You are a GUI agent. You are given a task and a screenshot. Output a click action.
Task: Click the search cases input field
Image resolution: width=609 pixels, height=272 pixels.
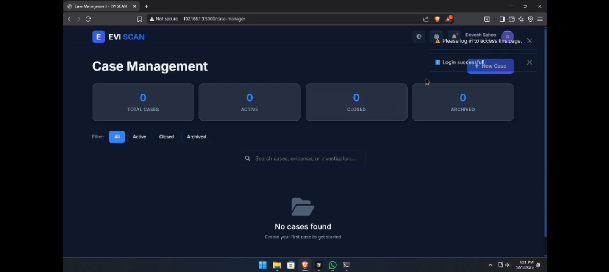(x=305, y=158)
